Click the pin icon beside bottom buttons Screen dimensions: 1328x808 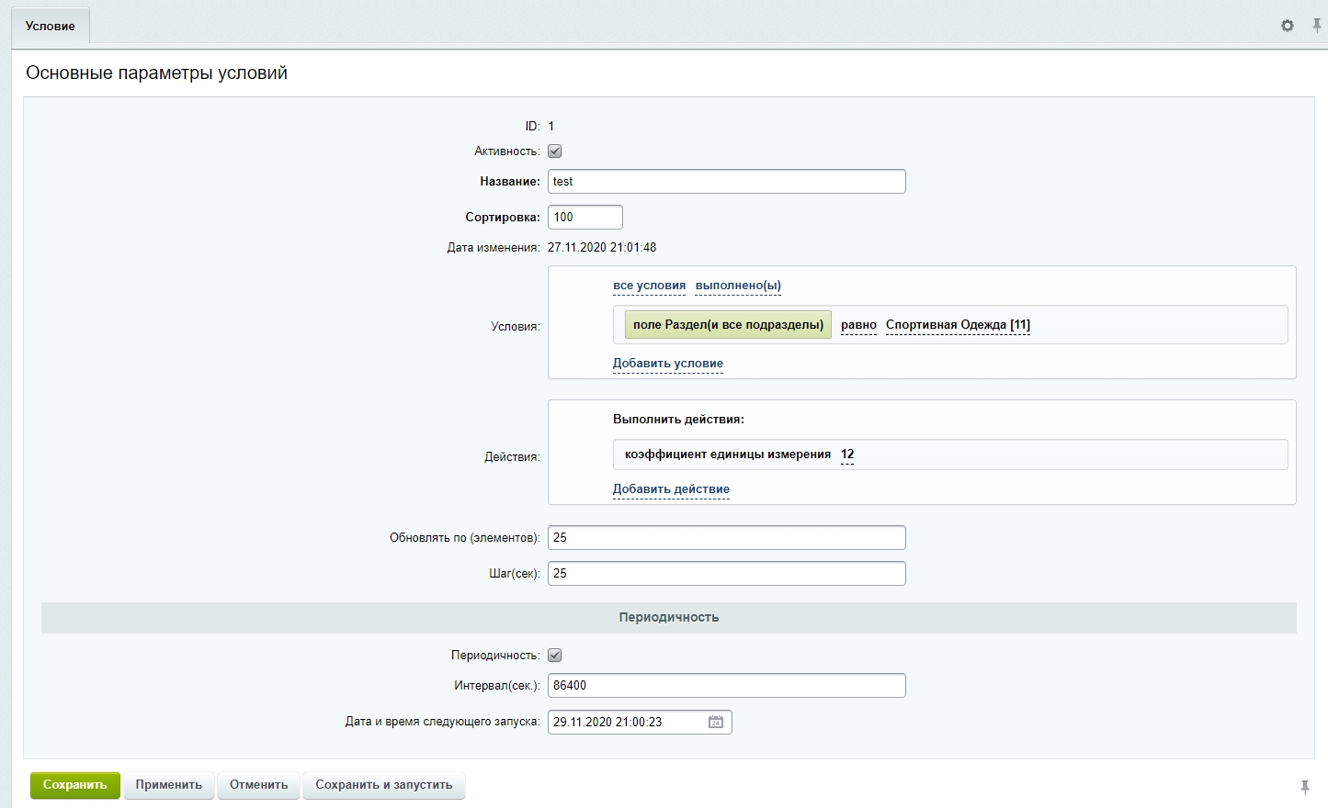click(x=1304, y=787)
